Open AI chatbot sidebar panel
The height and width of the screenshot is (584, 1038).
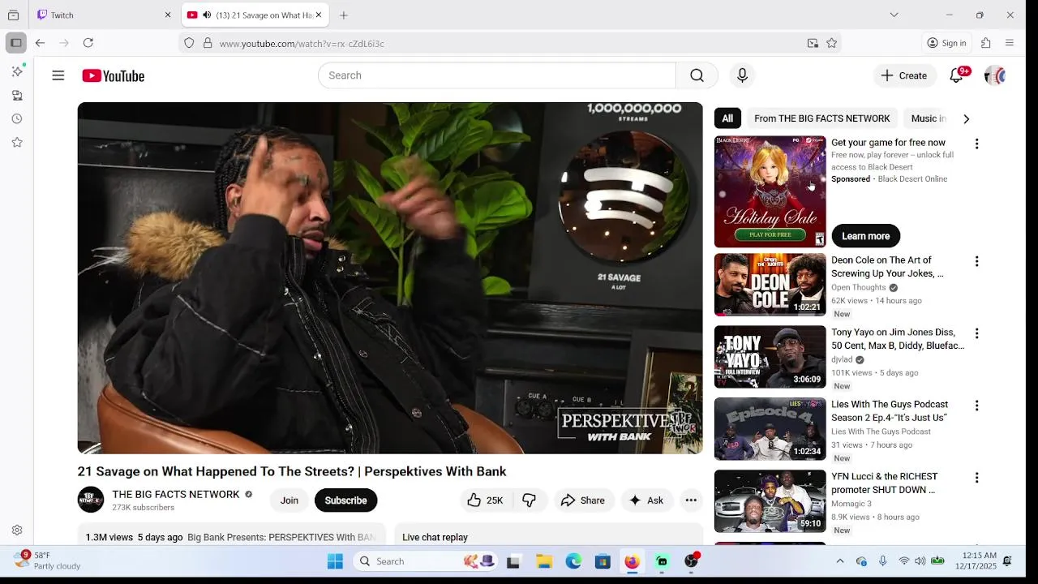17,71
